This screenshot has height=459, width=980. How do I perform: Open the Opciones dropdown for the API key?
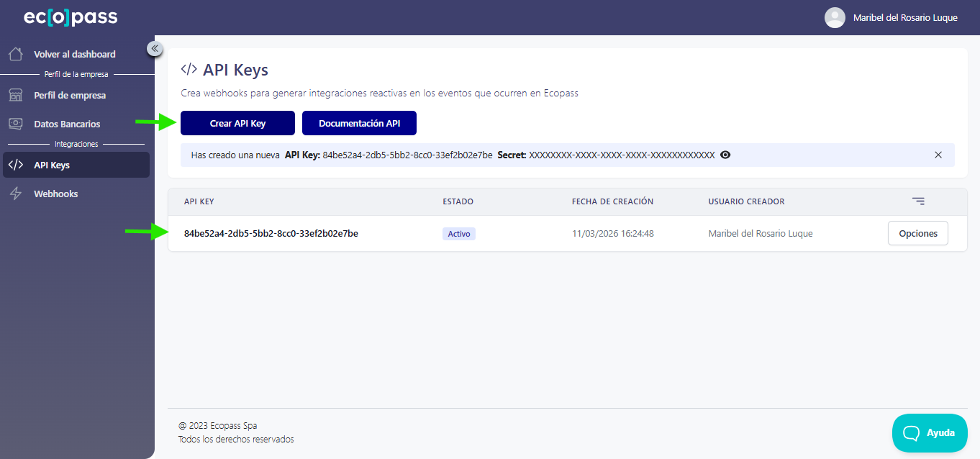(x=917, y=233)
